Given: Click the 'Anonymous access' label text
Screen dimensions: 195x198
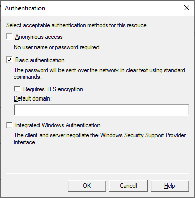Looking at the screenshot, I should (39, 37).
